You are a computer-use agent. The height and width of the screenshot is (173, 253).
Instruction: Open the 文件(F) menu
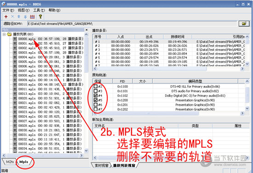coord(8,10)
